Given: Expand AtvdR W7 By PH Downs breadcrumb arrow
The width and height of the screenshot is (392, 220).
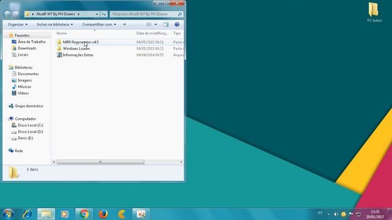Looking at the screenshot, I should click(x=78, y=14).
